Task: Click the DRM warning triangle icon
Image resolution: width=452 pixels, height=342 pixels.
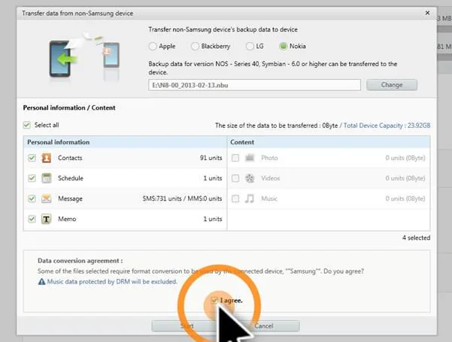Action: coord(42,282)
